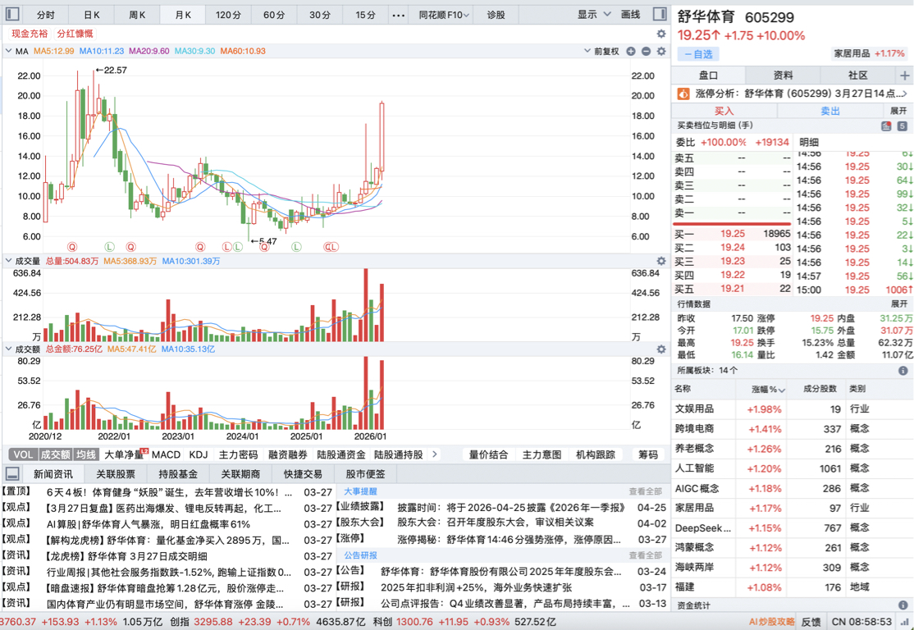
Task: Toggle 大单净量 indicator
Action: (x=124, y=454)
